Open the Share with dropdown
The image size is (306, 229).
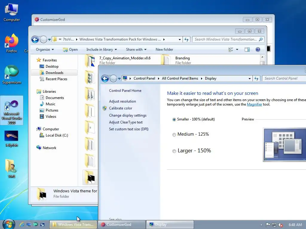click(136, 49)
